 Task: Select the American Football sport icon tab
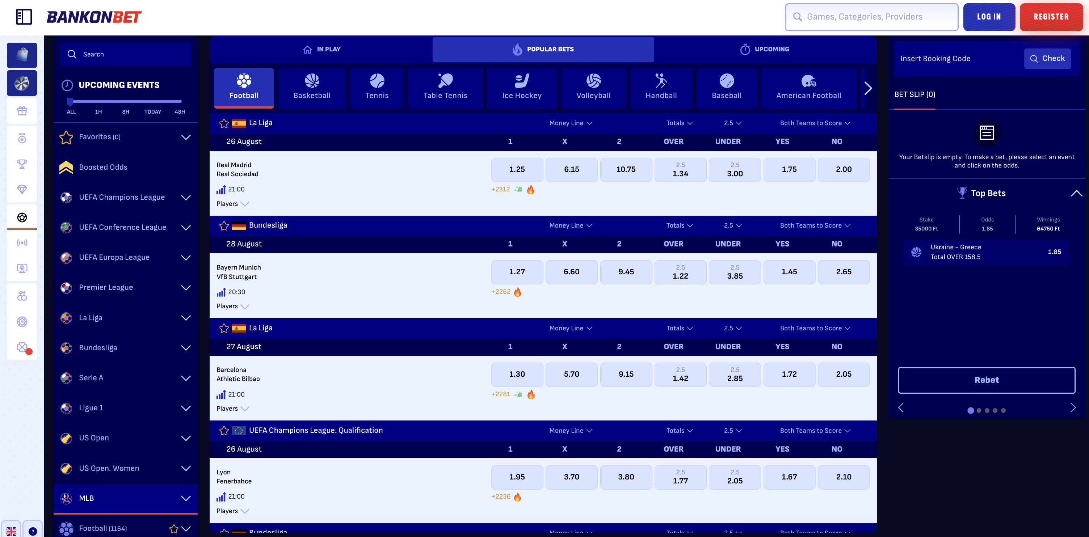[x=808, y=88]
